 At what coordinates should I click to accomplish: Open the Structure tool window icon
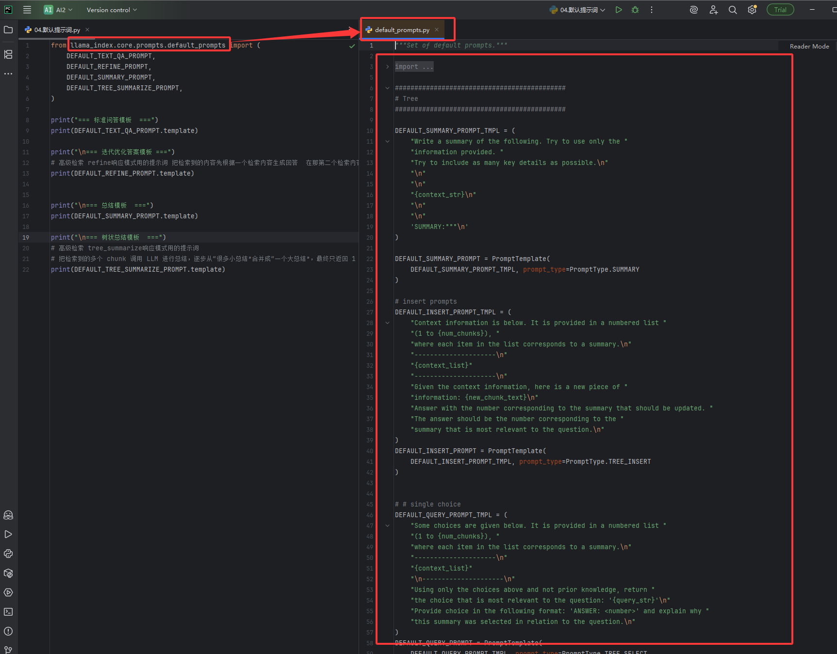(x=8, y=54)
